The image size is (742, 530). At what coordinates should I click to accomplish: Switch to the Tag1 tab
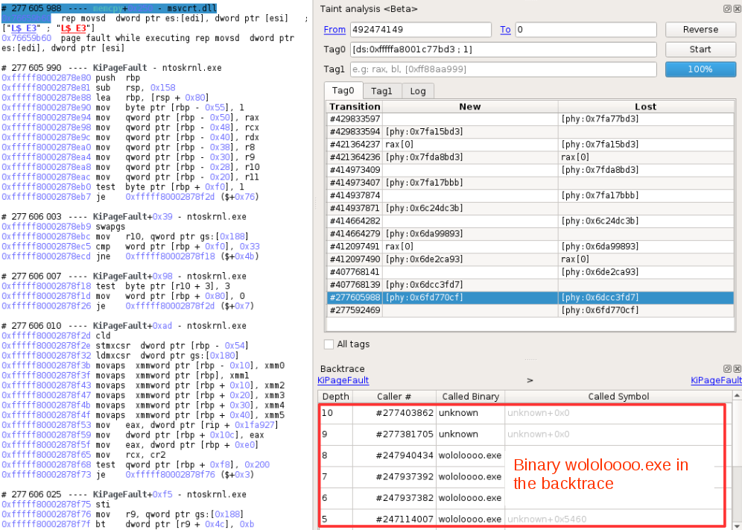tap(381, 91)
